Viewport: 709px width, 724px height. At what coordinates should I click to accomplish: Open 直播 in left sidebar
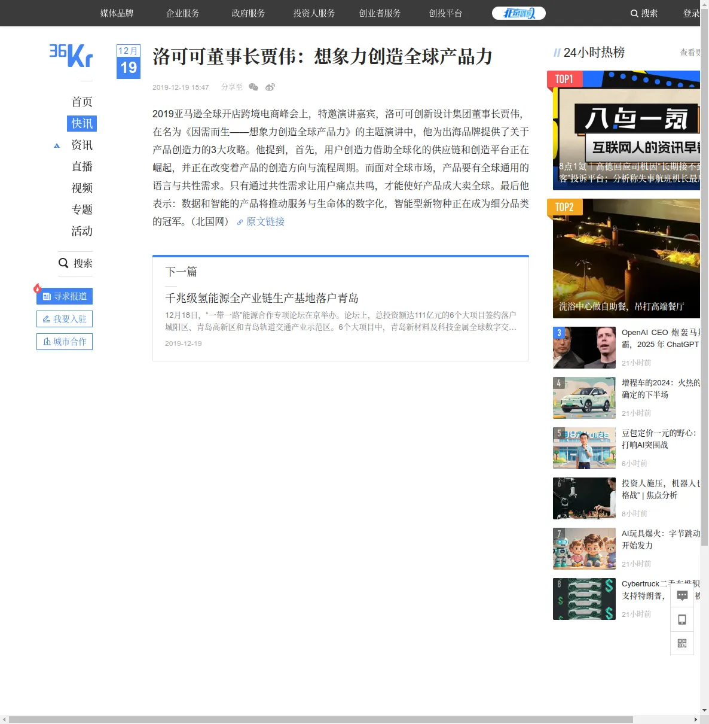pos(82,166)
